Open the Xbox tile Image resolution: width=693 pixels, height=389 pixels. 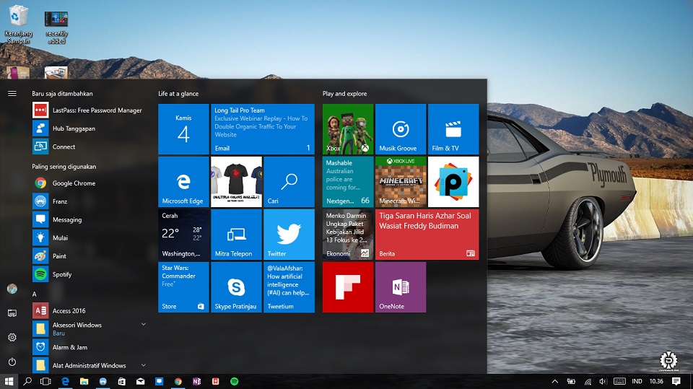coord(347,129)
